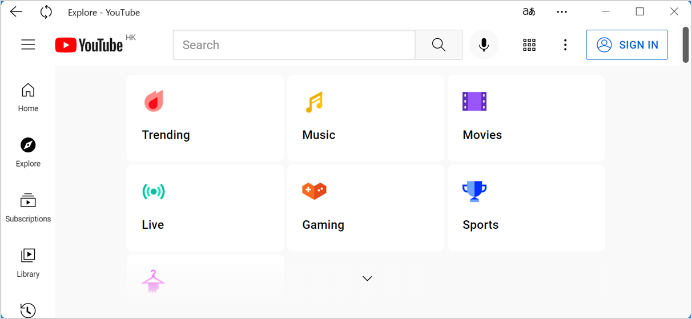Open the title bar more options
Image resolution: width=692 pixels, height=319 pixels.
point(562,12)
